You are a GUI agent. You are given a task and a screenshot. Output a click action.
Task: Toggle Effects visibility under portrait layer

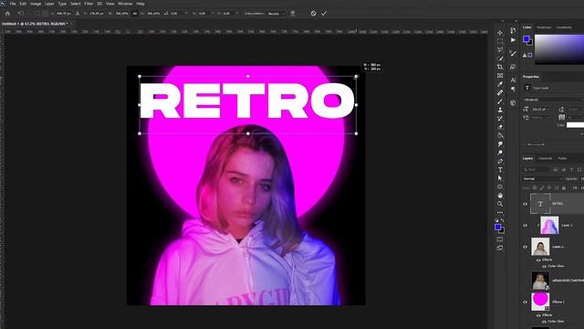point(538,260)
